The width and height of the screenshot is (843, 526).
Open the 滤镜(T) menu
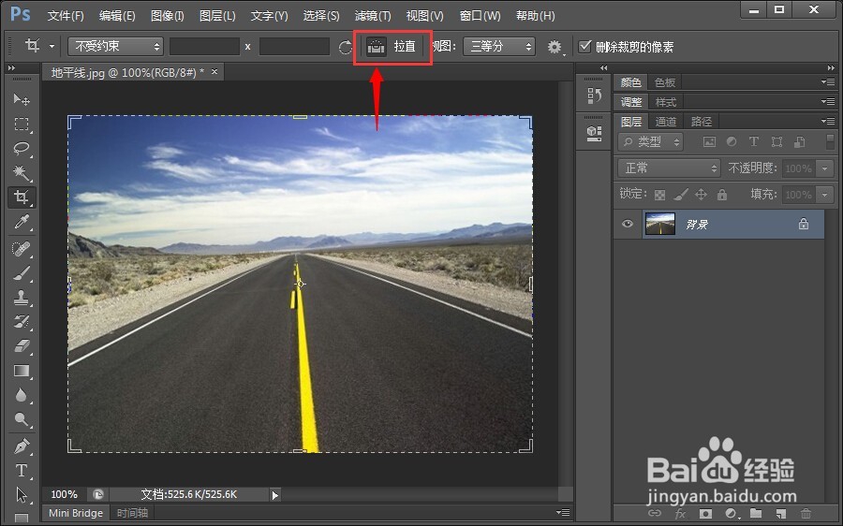373,16
